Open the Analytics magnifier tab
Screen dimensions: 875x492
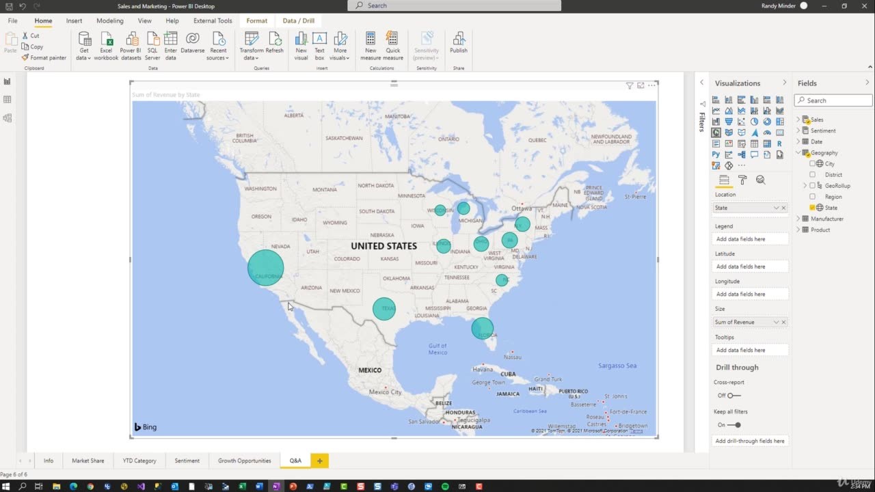(760, 180)
